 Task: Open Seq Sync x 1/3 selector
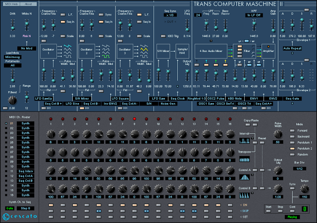170,15
